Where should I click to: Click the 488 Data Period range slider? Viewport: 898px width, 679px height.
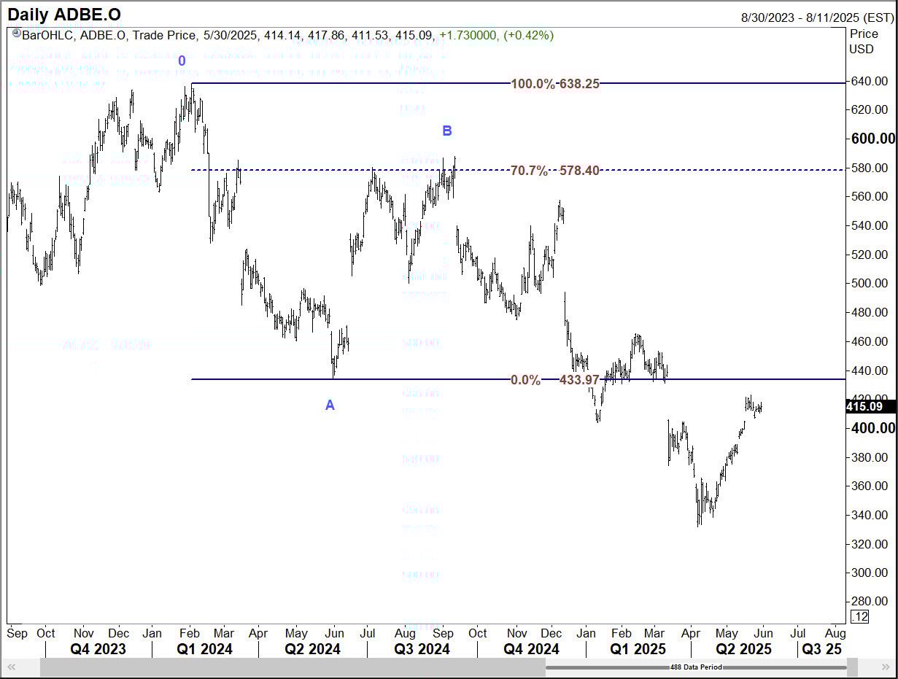pos(696,667)
